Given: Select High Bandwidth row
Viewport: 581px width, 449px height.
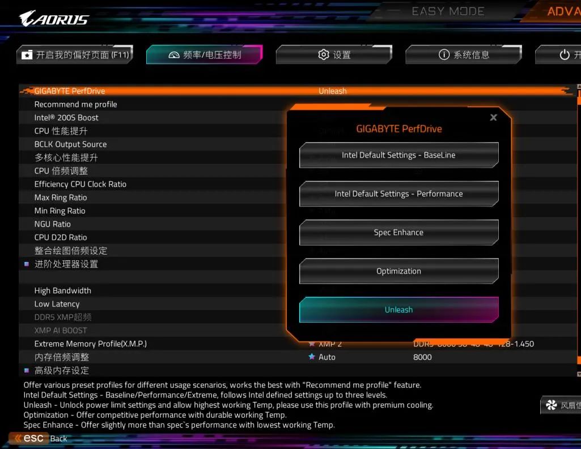Looking at the screenshot, I should point(152,291).
